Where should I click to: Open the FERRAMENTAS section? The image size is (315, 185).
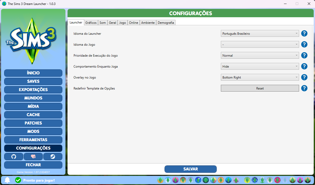[x=33, y=140]
